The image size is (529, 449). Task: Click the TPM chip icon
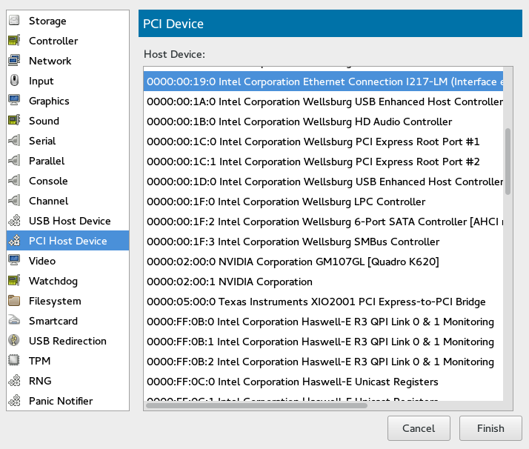[x=14, y=361]
